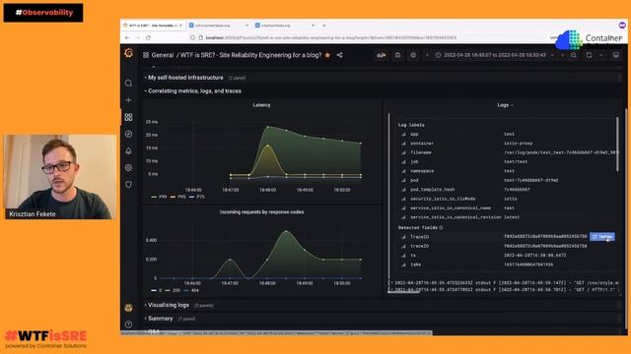Image resolution: width=631 pixels, height=354 pixels.
Task: Open the Server Admin shield icon
Action: coord(128,185)
